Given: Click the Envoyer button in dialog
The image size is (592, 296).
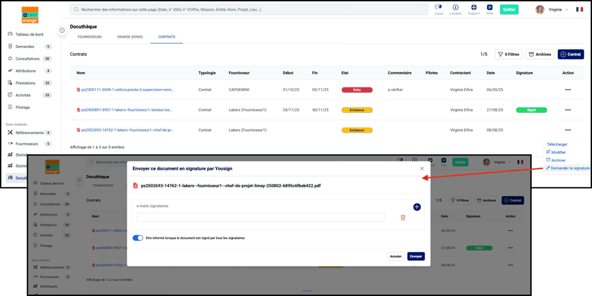Looking at the screenshot, I should coord(416,256).
